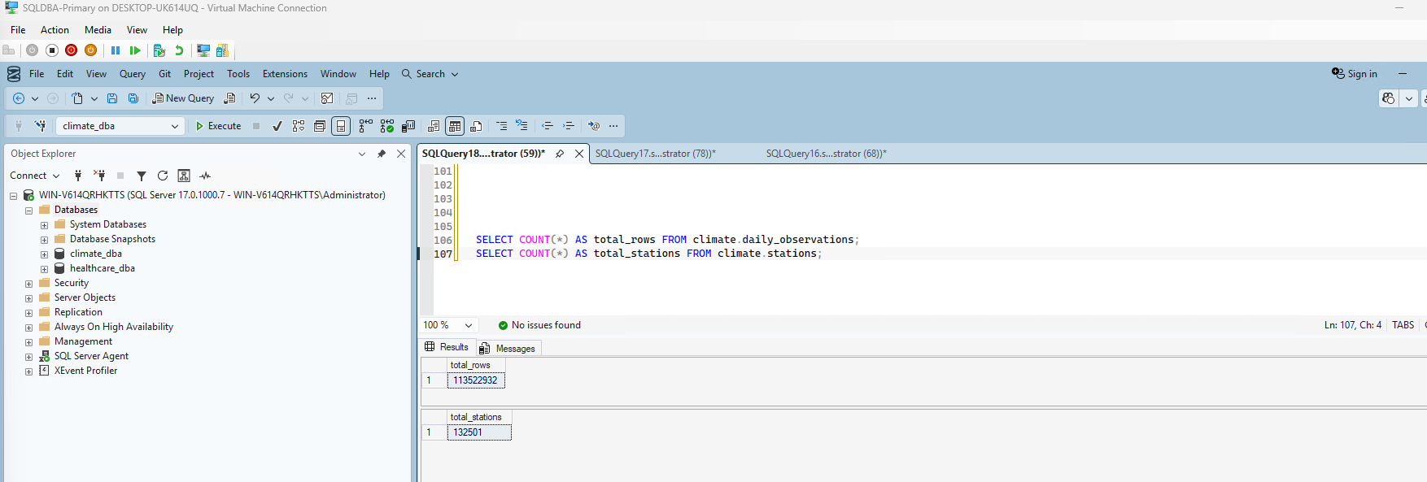Click the VM Checkpoint icon
Viewport: 1427px width, 482px height.
(x=159, y=50)
